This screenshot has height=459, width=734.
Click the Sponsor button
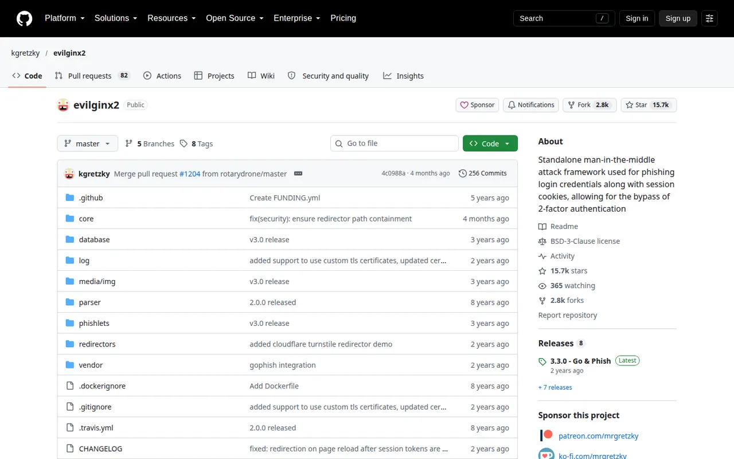[478, 105]
